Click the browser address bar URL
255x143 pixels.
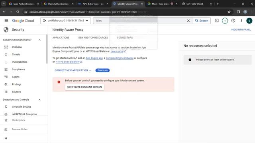pos(83,12)
